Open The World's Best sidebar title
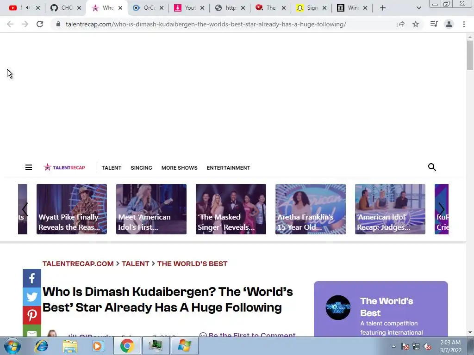 coord(387,307)
